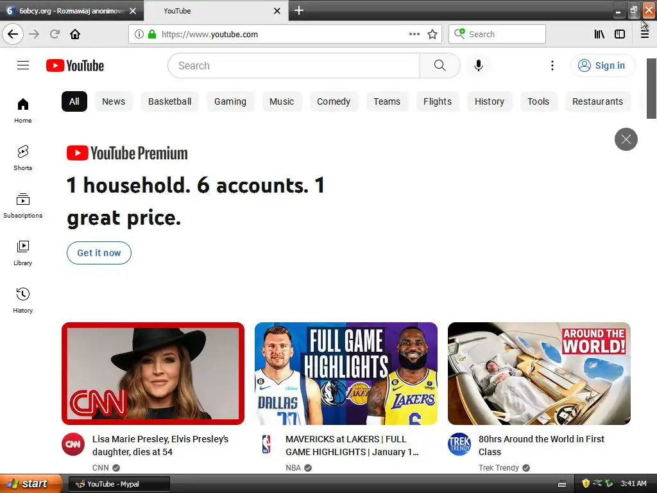Open the CNN channel name link

tap(100, 467)
